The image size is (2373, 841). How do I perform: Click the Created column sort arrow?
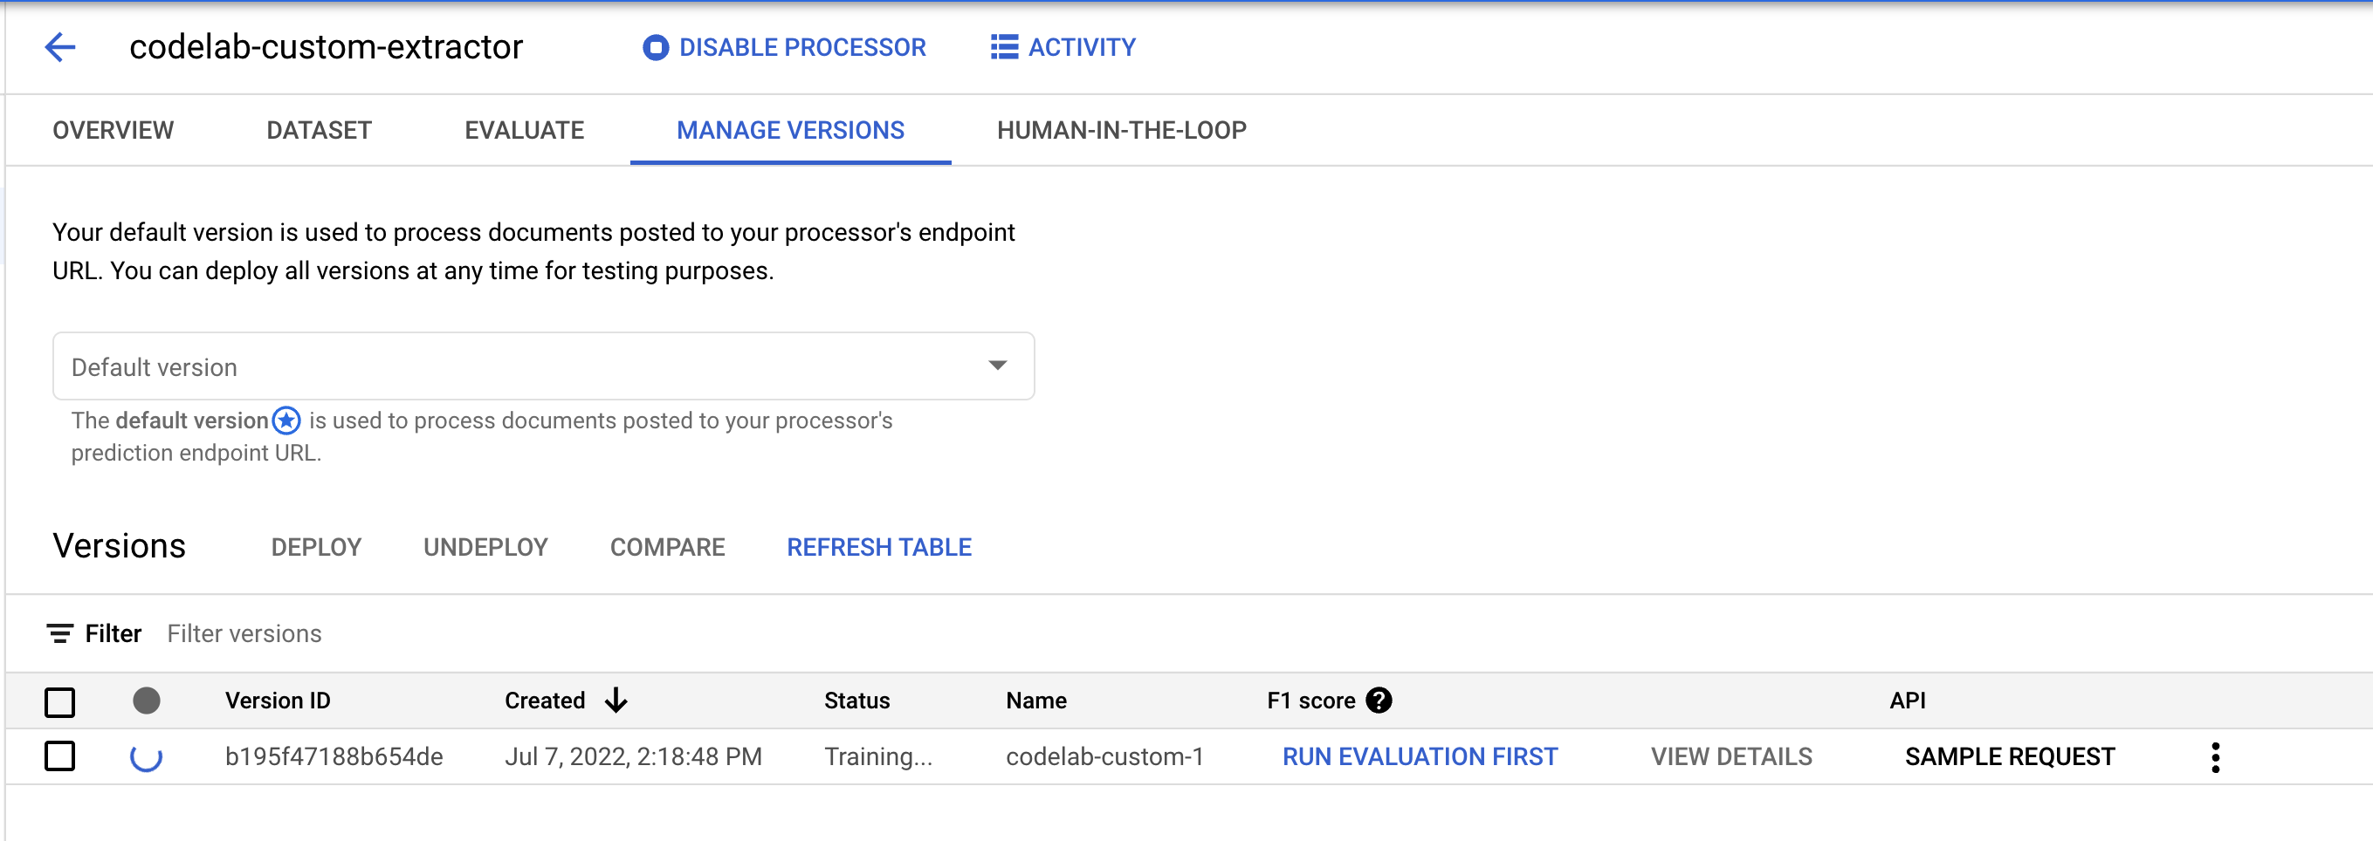click(616, 701)
